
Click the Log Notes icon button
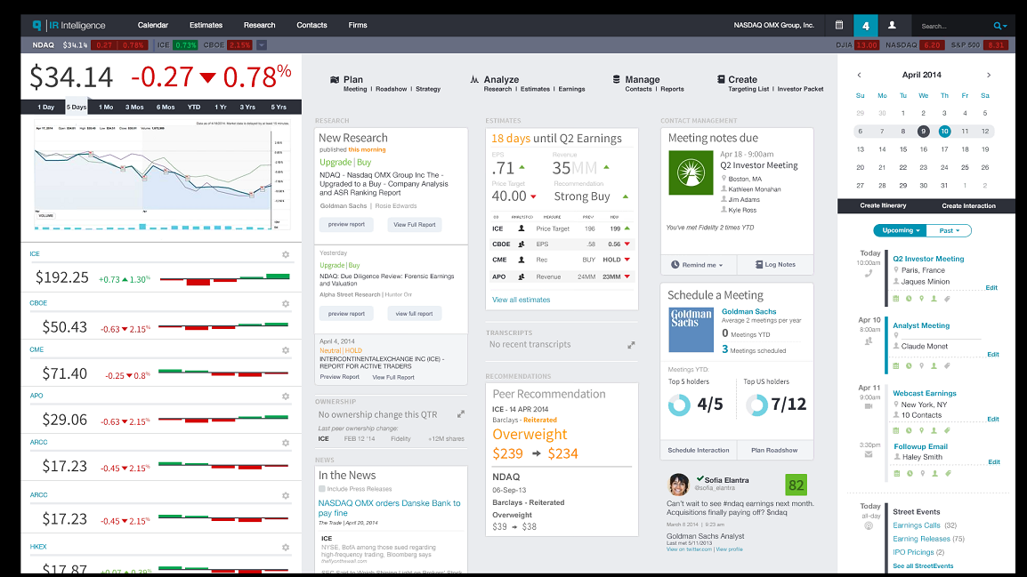[x=774, y=265]
